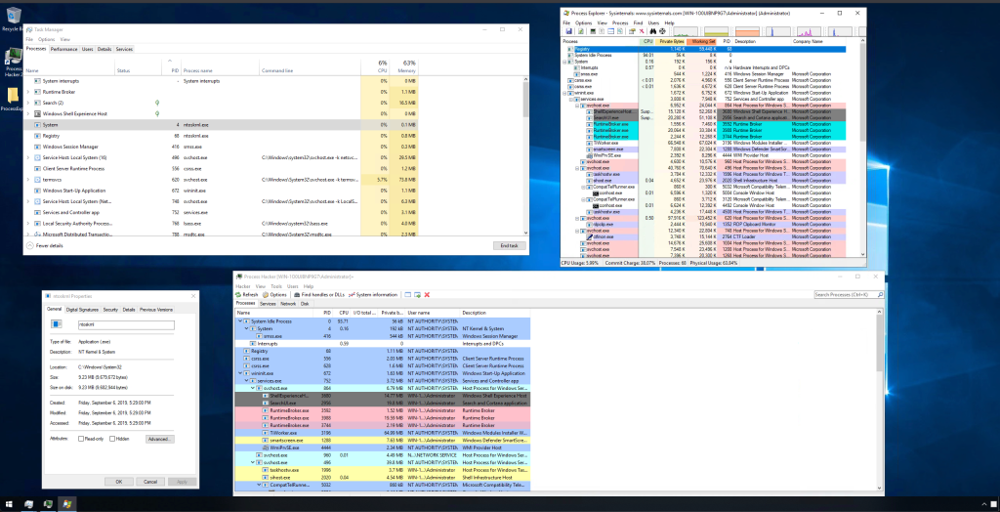Image resolution: width=1000 pixels, height=512 pixels.
Task: Click System information in Process Hacker toolbar
Action: click(373, 294)
